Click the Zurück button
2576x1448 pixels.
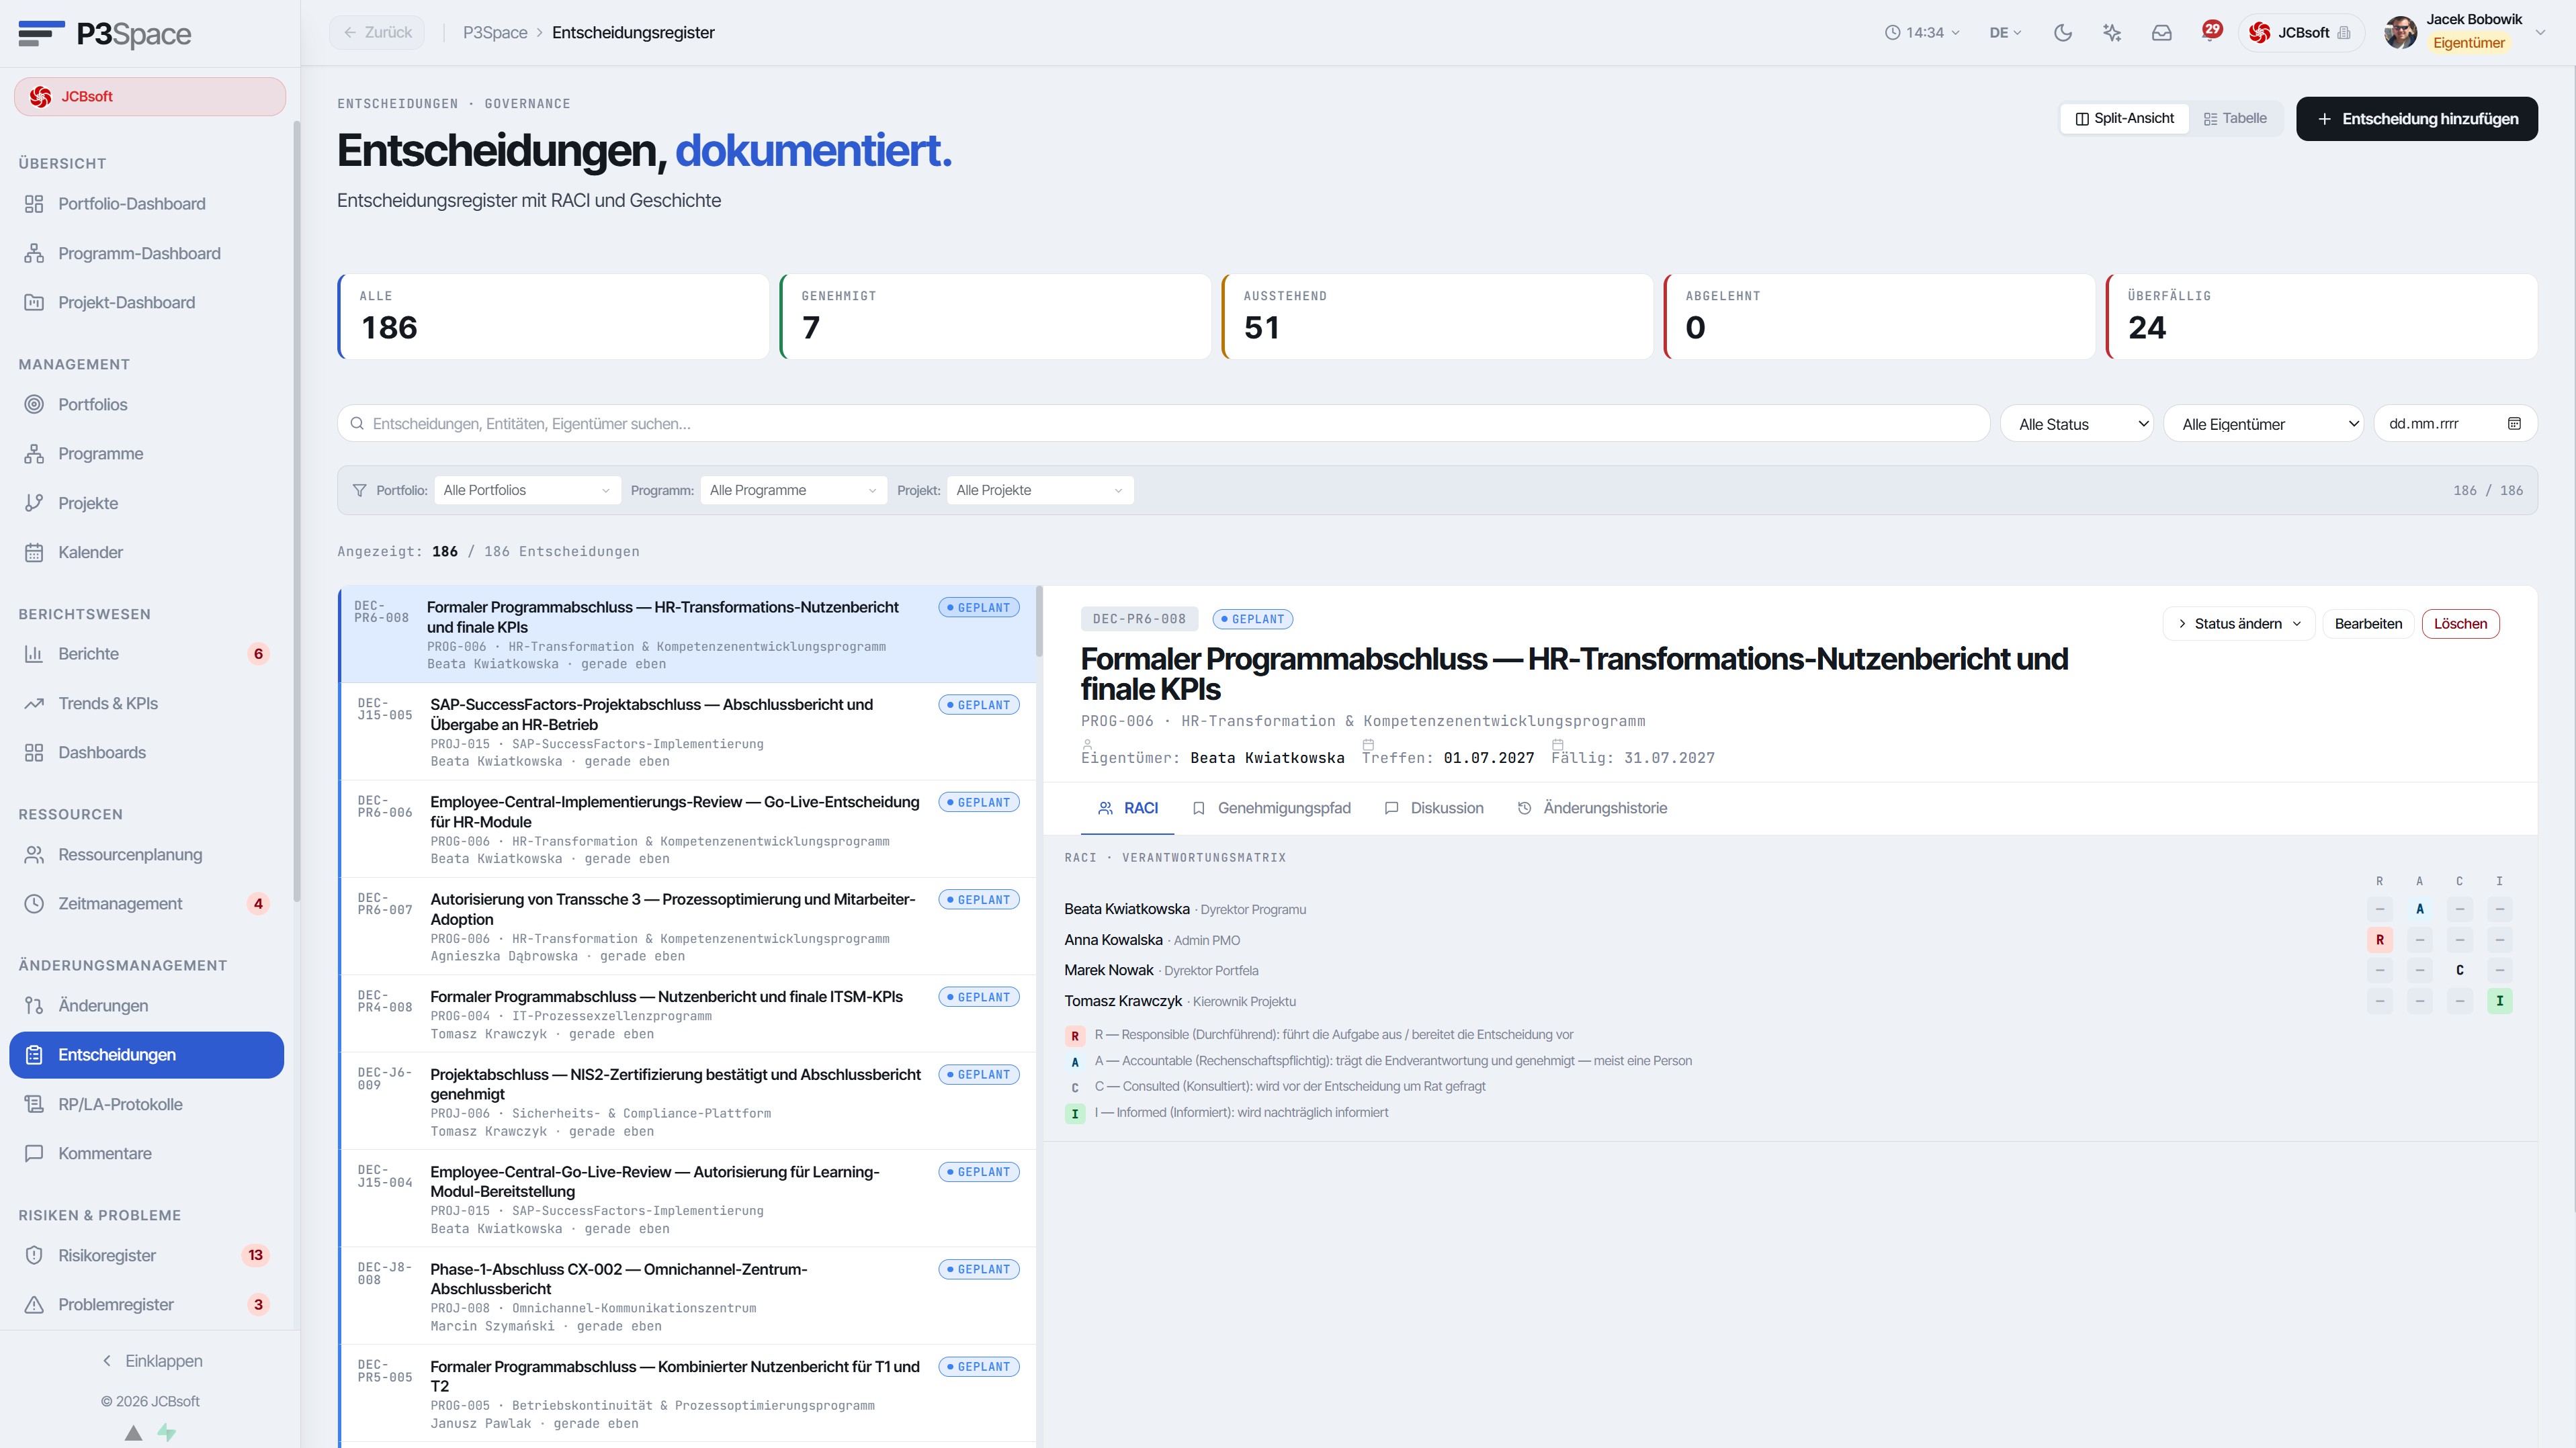click(x=377, y=33)
